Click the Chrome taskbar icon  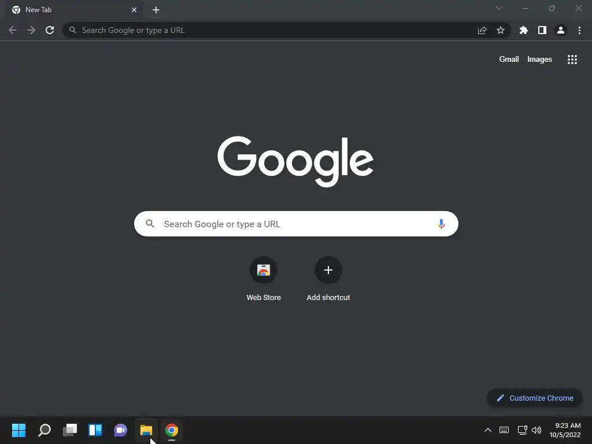coord(171,430)
